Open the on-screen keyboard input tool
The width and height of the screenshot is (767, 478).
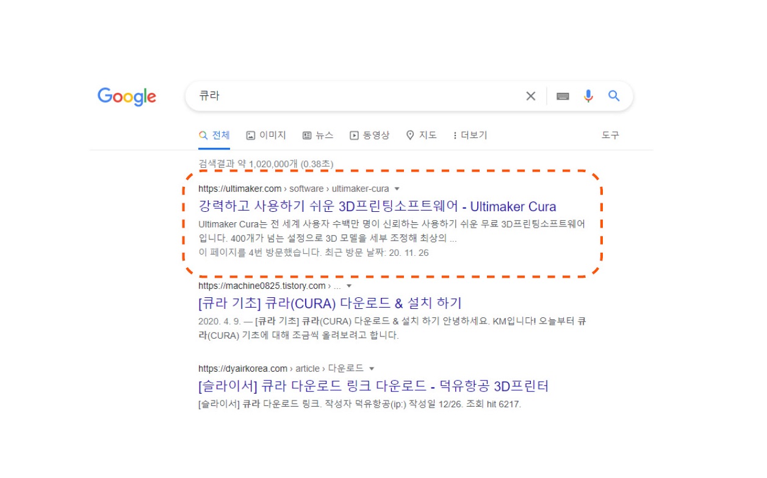(563, 96)
